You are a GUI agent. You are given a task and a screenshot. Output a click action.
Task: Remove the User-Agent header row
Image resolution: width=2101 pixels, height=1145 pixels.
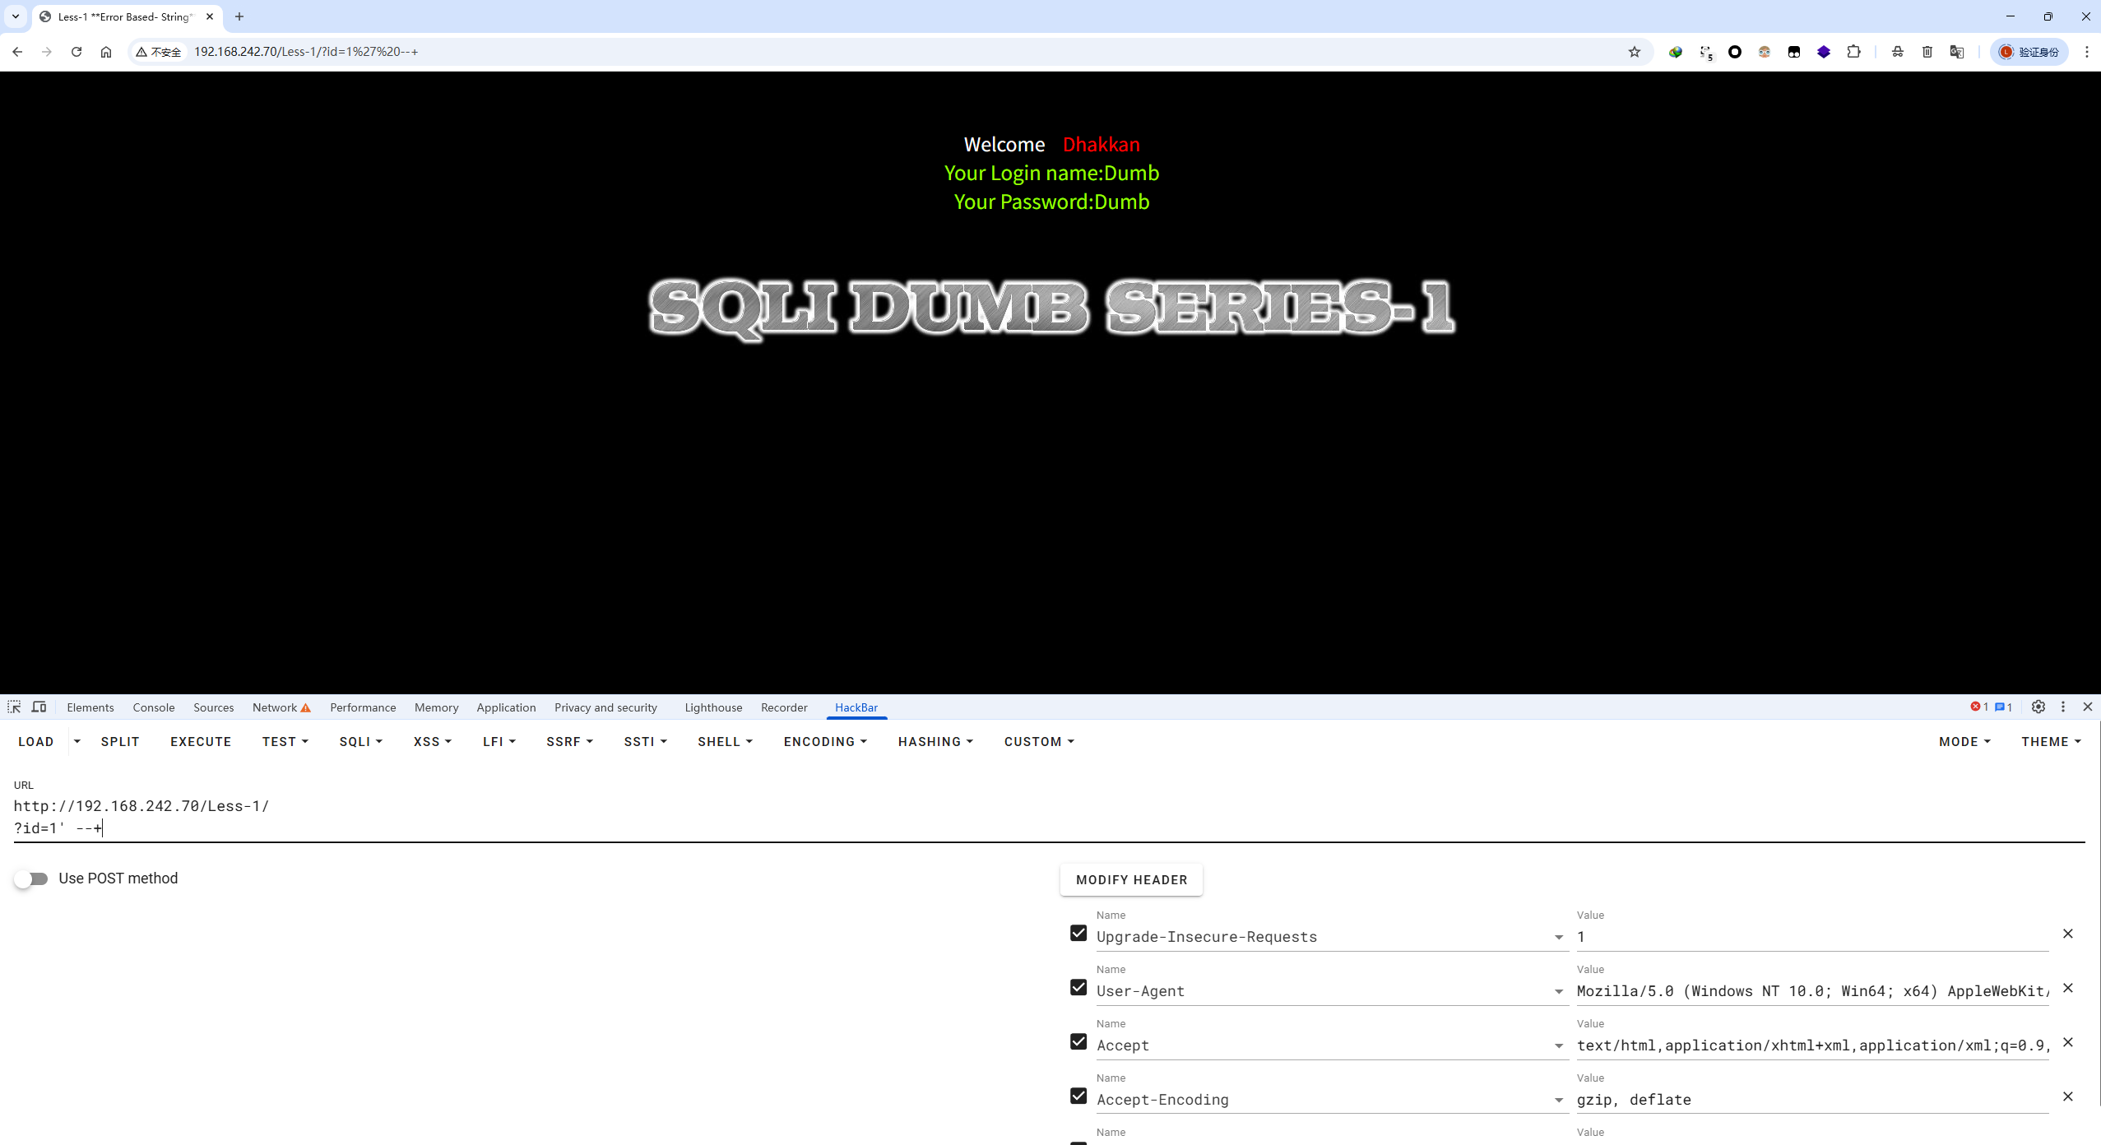[2068, 988]
